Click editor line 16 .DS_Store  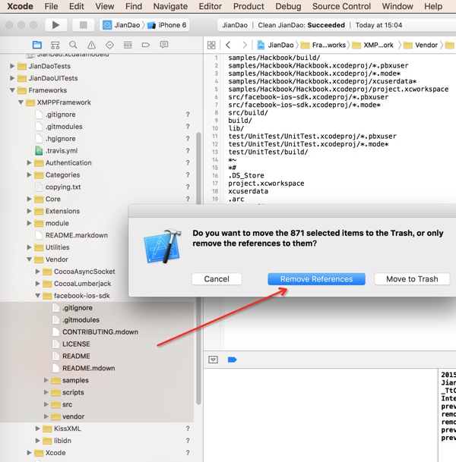[x=246, y=175]
